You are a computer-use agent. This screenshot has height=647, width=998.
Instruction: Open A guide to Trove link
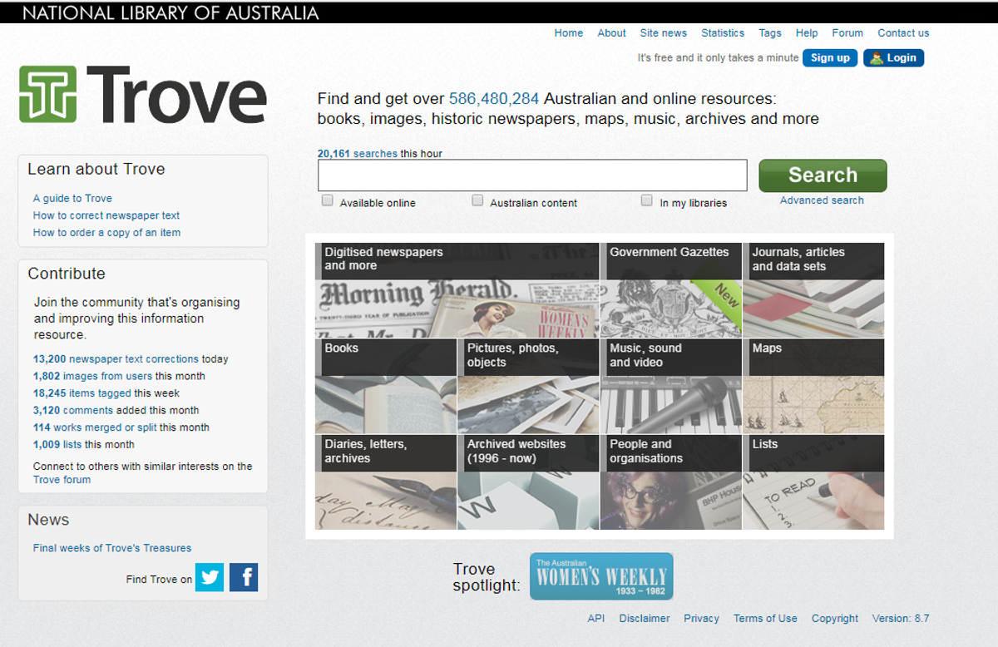coord(72,198)
